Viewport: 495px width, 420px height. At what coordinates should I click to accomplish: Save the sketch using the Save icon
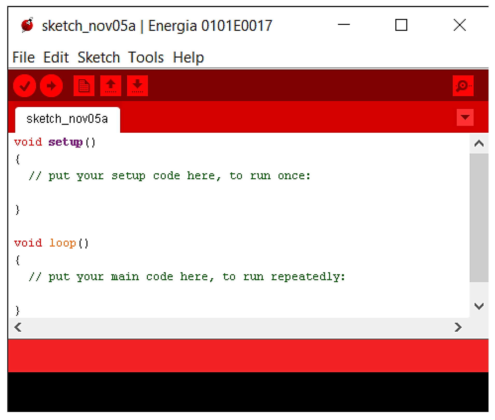137,86
